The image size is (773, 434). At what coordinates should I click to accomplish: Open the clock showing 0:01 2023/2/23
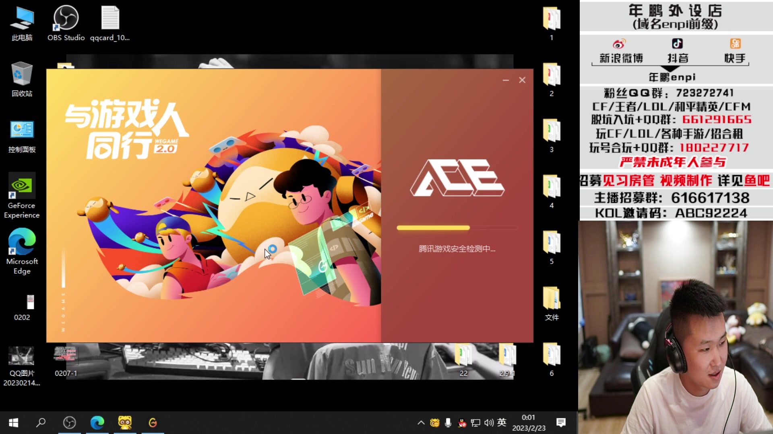529,423
